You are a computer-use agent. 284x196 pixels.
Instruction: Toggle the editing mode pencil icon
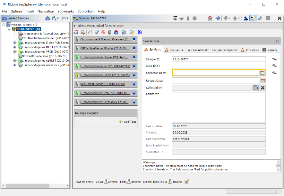254,18
